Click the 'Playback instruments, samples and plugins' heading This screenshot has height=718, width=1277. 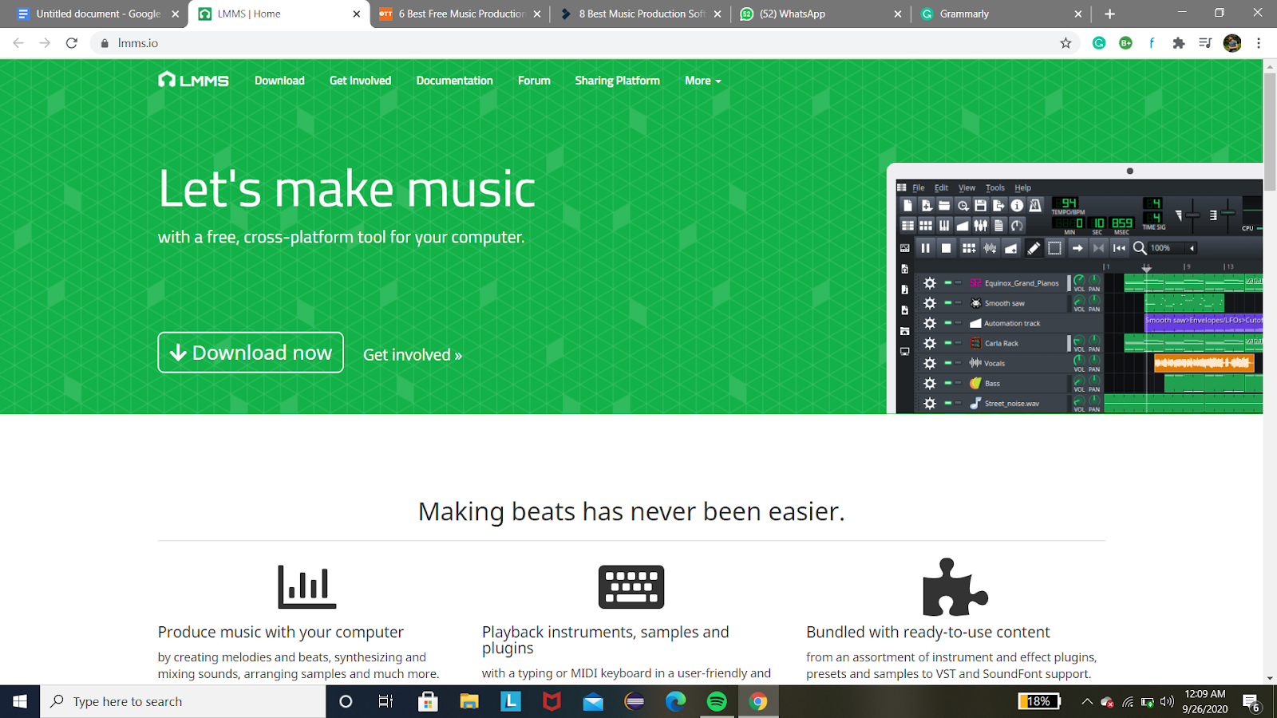click(606, 640)
